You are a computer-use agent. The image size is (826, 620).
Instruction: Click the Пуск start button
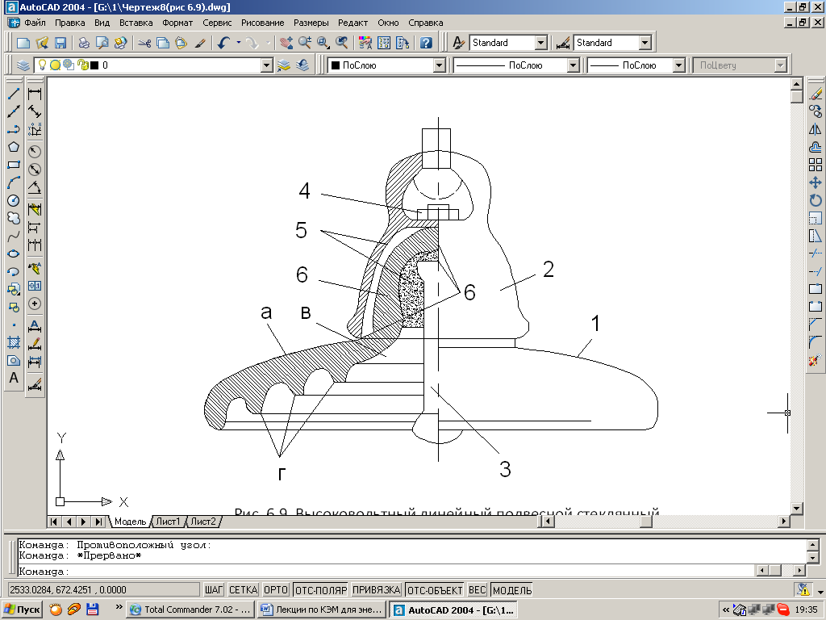[x=22, y=610]
